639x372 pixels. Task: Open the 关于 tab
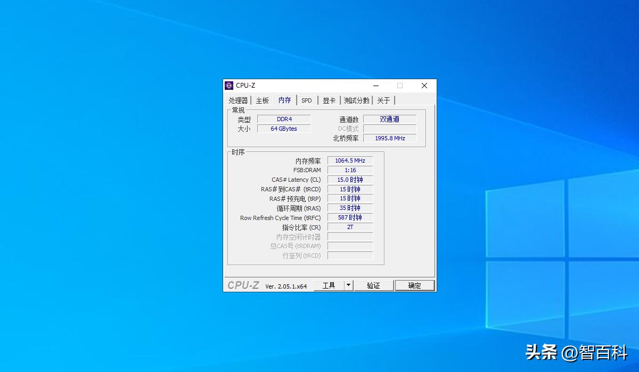click(383, 100)
